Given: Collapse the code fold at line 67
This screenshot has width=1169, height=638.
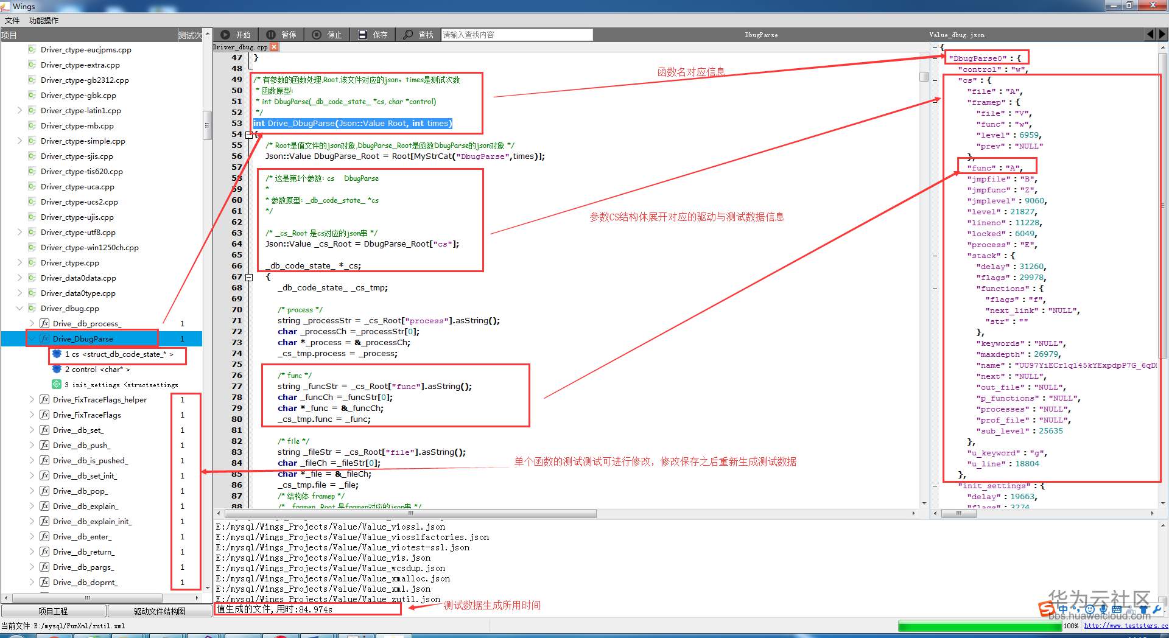Looking at the screenshot, I should coord(249,277).
